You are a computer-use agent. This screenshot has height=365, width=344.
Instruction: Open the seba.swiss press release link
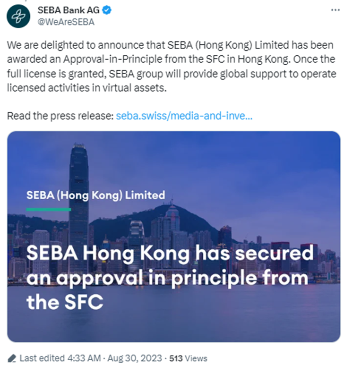click(184, 116)
